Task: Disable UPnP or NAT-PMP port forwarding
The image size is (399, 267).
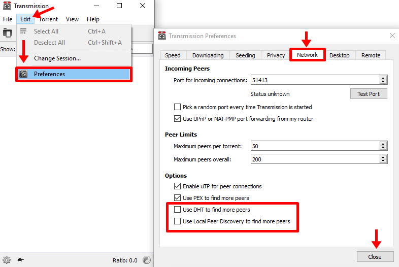Action: [x=177, y=119]
